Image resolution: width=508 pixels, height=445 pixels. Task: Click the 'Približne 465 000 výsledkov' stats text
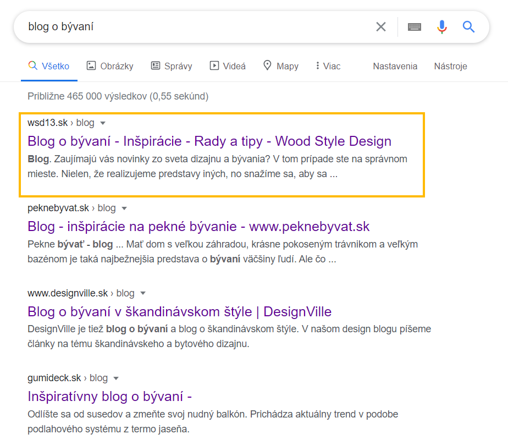pos(118,96)
